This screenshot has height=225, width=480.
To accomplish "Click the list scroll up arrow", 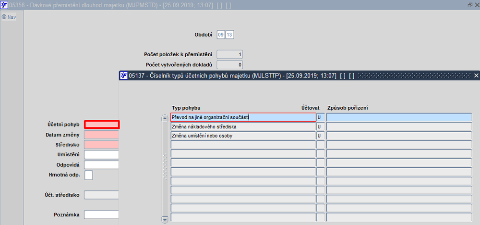I will [x=165, y=118].
